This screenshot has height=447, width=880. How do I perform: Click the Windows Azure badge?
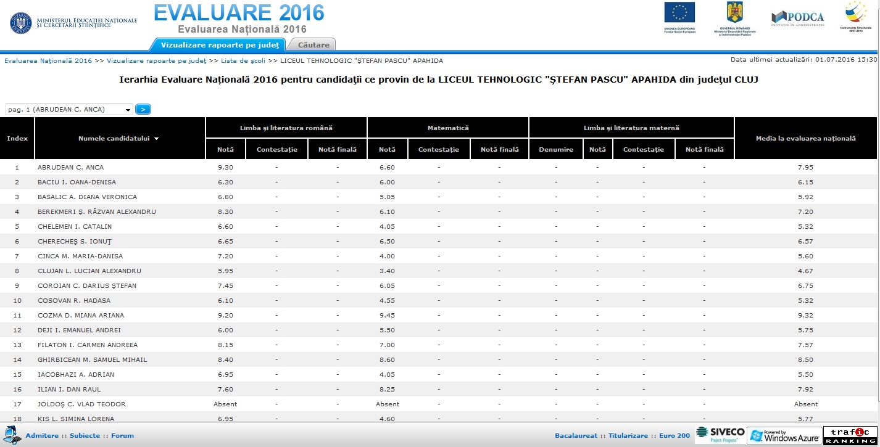coord(784,435)
